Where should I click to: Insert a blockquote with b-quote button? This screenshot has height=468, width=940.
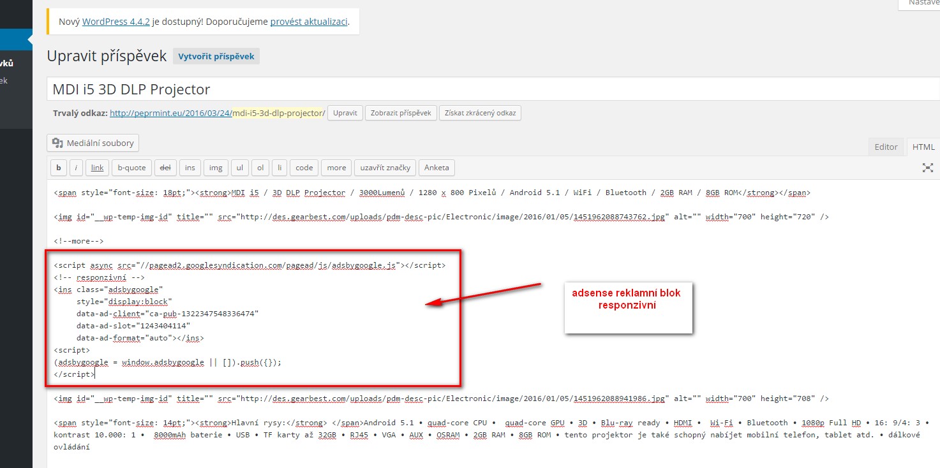131,168
